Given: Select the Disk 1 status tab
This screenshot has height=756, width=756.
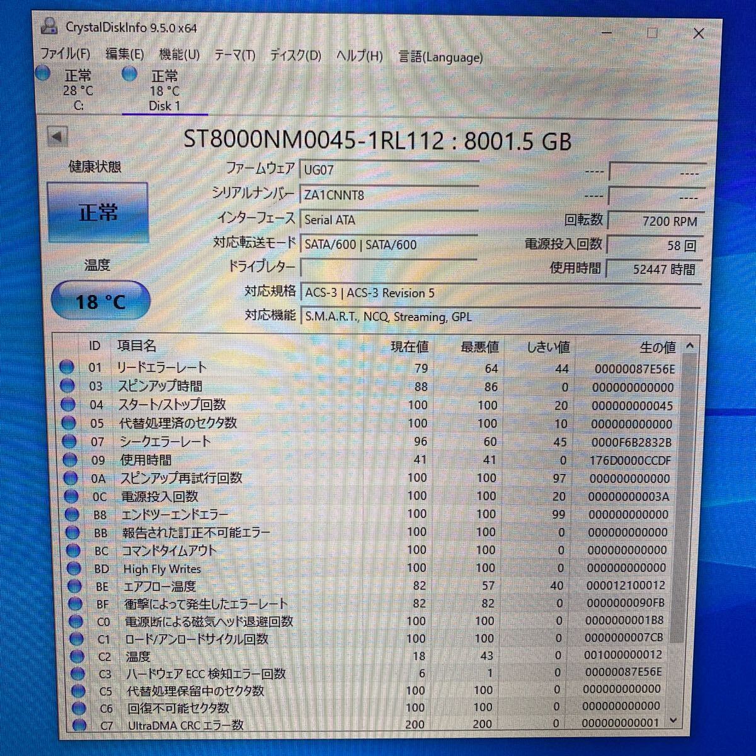Looking at the screenshot, I should 165,91.
